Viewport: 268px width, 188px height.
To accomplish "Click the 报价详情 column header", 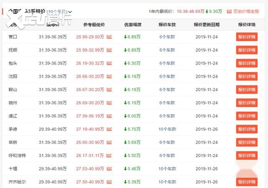I will (247, 25).
